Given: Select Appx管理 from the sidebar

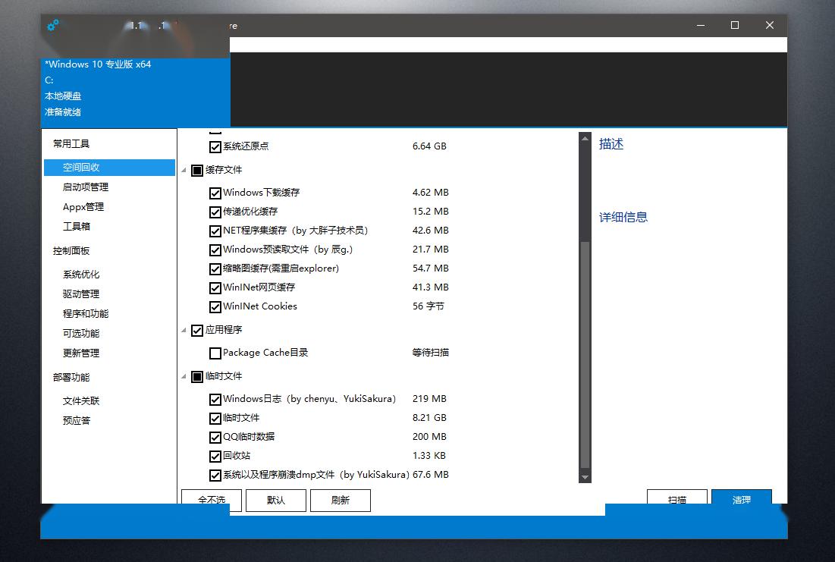Looking at the screenshot, I should click(x=83, y=207).
